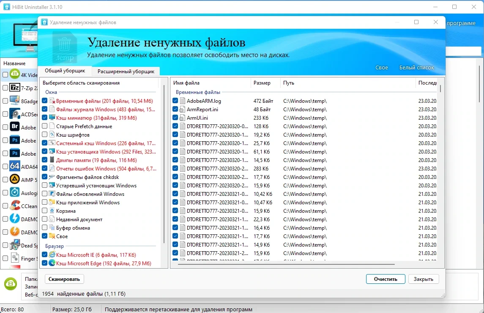
Task: Click the Microsoft IE cache icon
Action: [52, 255]
